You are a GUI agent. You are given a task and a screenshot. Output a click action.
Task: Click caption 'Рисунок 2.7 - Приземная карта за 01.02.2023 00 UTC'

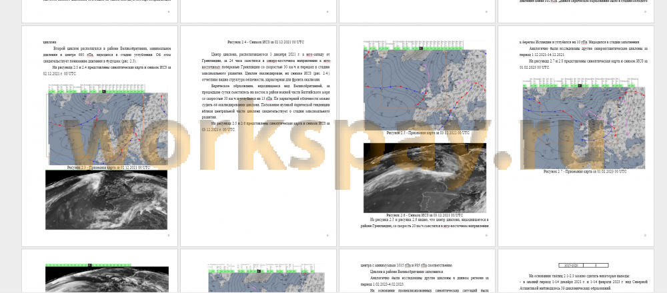[x=585, y=172]
